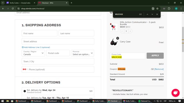Open the Windows Start menu
Image resolution: width=184 pixels, height=103 pixels.
click(3, 101)
